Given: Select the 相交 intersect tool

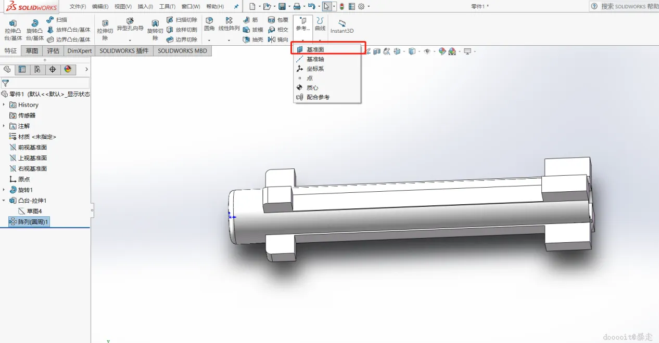Looking at the screenshot, I should tap(278, 30).
